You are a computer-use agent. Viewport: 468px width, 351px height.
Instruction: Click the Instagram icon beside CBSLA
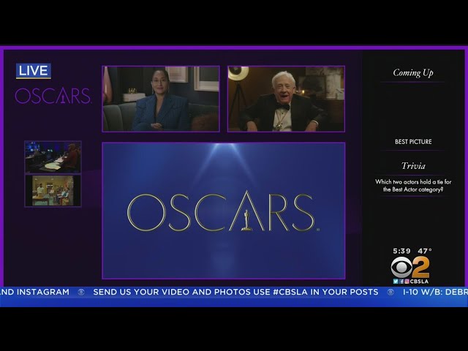[407, 281]
